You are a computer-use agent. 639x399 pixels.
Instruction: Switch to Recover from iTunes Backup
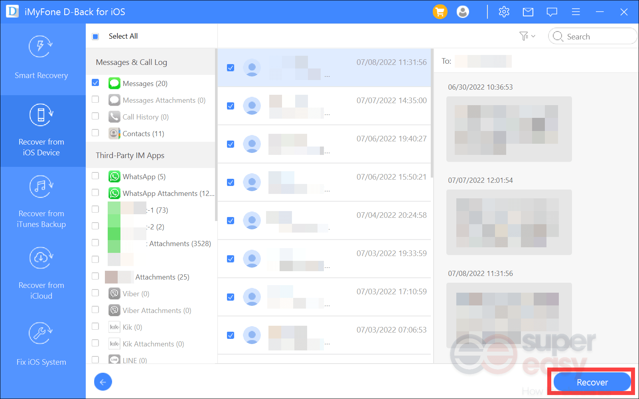[41, 202]
